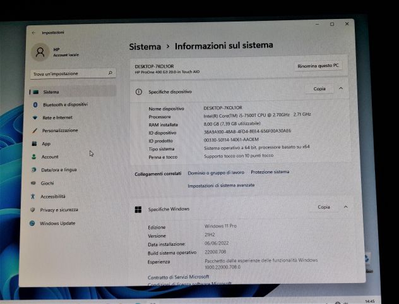The width and height of the screenshot is (399, 304).
Task: Click the Windows logo beside Specifiche Windows
Action: pos(138,209)
